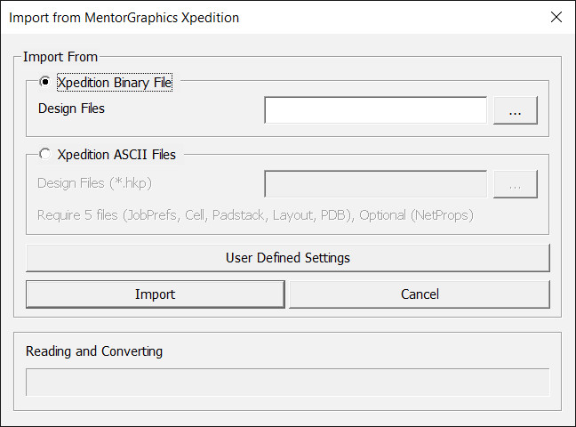Browse for ASCII .hkp design files

pyautogui.click(x=516, y=184)
